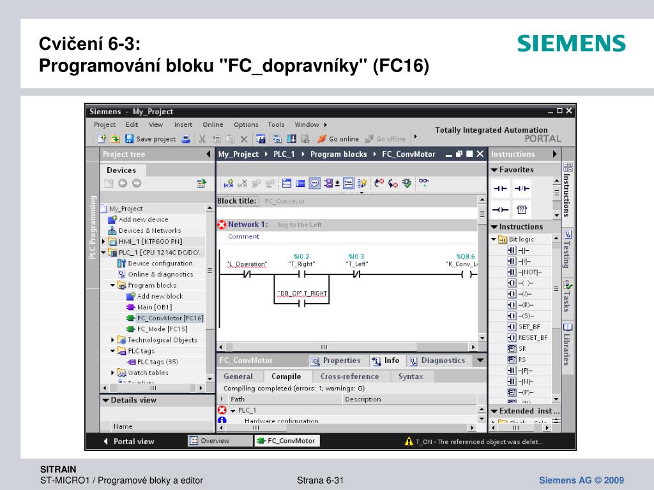Open the Properties tab
The image size is (654, 490).
[x=336, y=361]
